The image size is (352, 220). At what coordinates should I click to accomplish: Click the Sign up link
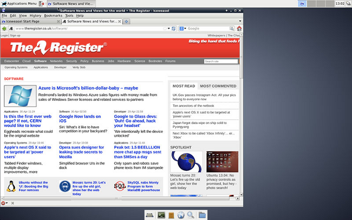tap(15, 36)
